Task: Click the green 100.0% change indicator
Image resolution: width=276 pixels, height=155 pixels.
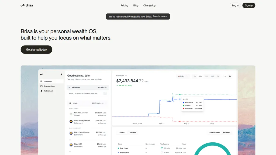Action: click(124, 86)
